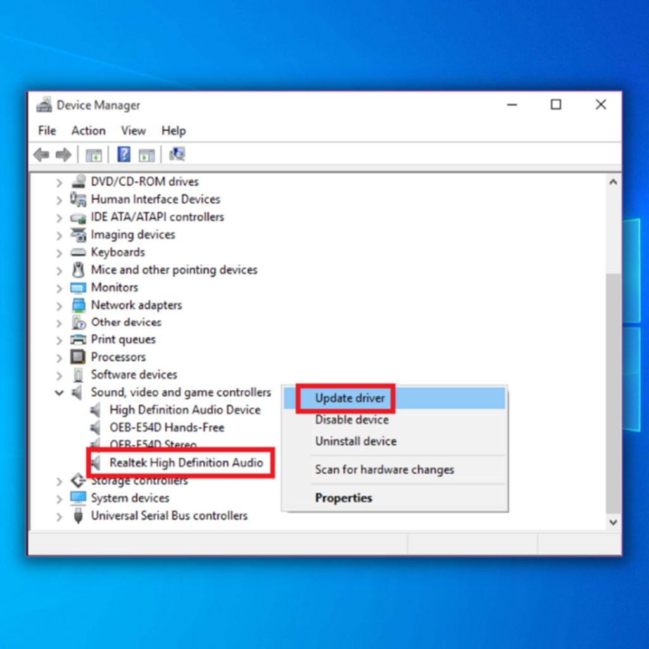Screen dimensions: 649x649
Task: Open Help via blue question mark icon
Action: coord(124,155)
